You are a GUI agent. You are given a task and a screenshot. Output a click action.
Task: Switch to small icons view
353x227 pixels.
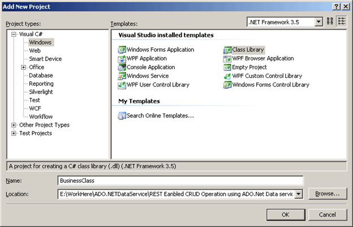tap(342, 21)
